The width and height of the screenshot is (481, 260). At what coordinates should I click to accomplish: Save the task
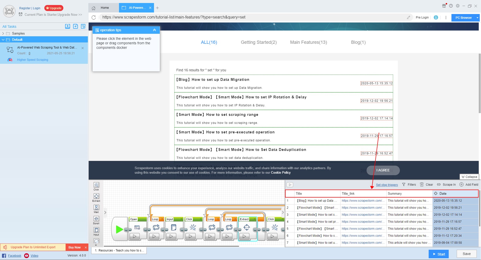tap(466, 254)
